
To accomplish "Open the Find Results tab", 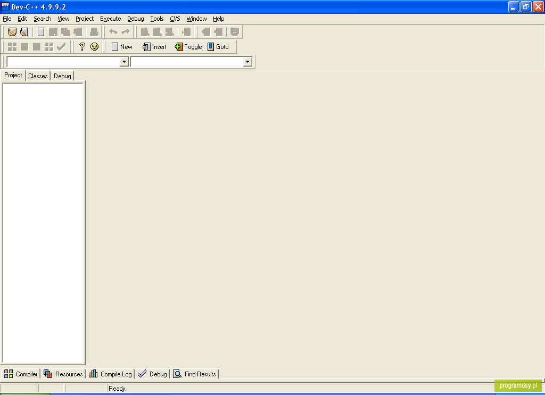I will 195,374.
